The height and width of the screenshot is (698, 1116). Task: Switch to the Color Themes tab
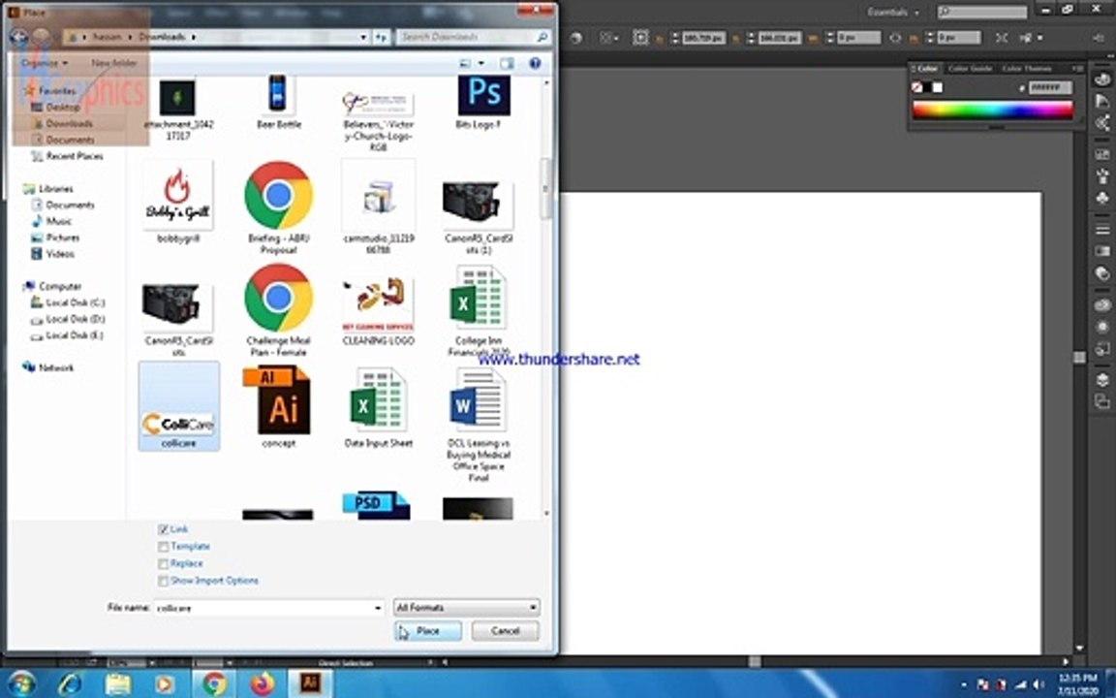click(1026, 69)
